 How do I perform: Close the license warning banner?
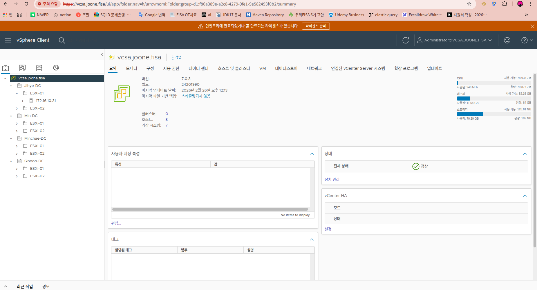click(x=532, y=26)
